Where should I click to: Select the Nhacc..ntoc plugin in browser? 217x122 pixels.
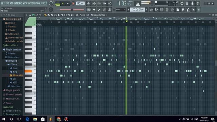(x=16, y=75)
